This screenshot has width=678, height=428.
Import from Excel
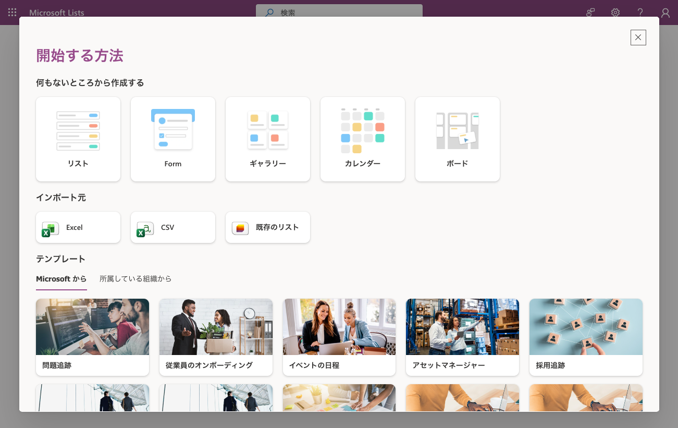78,227
